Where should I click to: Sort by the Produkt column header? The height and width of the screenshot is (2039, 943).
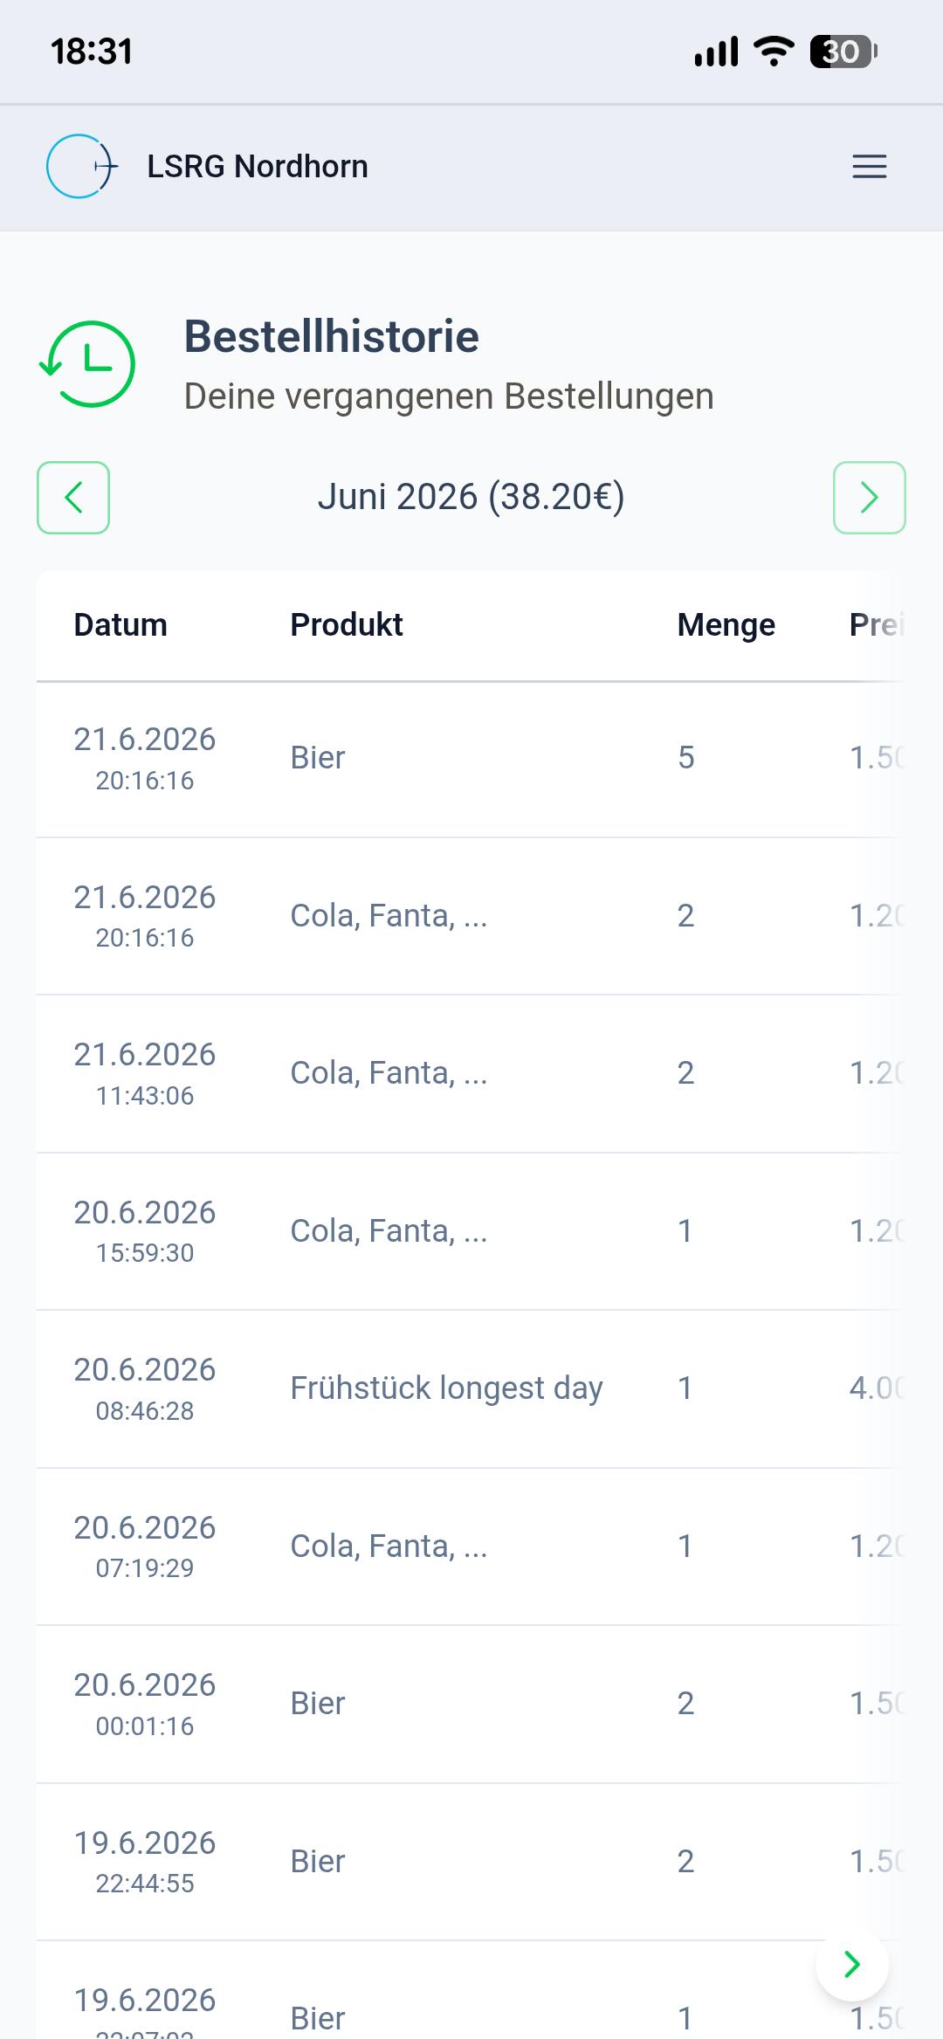coord(347,625)
